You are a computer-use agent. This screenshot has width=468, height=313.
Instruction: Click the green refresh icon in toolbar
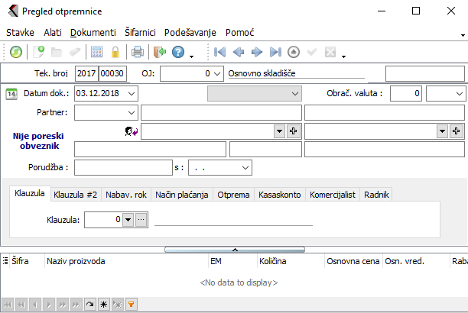tap(16, 53)
